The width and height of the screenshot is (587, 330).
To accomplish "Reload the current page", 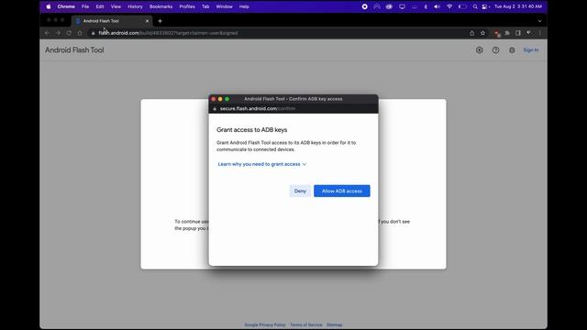I will [x=69, y=33].
